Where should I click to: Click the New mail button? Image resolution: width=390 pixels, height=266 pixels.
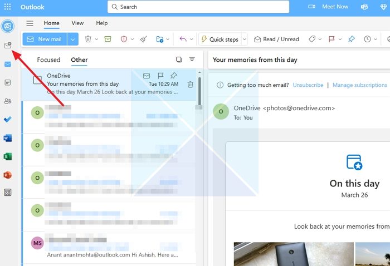click(45, 40)
